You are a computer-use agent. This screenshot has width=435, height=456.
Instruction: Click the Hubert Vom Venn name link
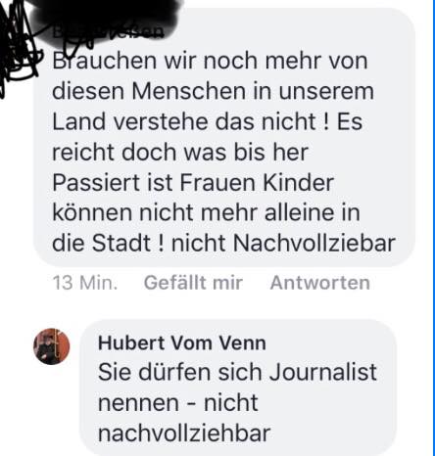[x=182, y=343]
